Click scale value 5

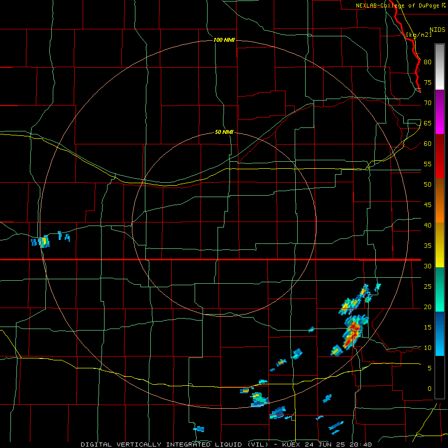pyautogui.click(x=430, y=368)
